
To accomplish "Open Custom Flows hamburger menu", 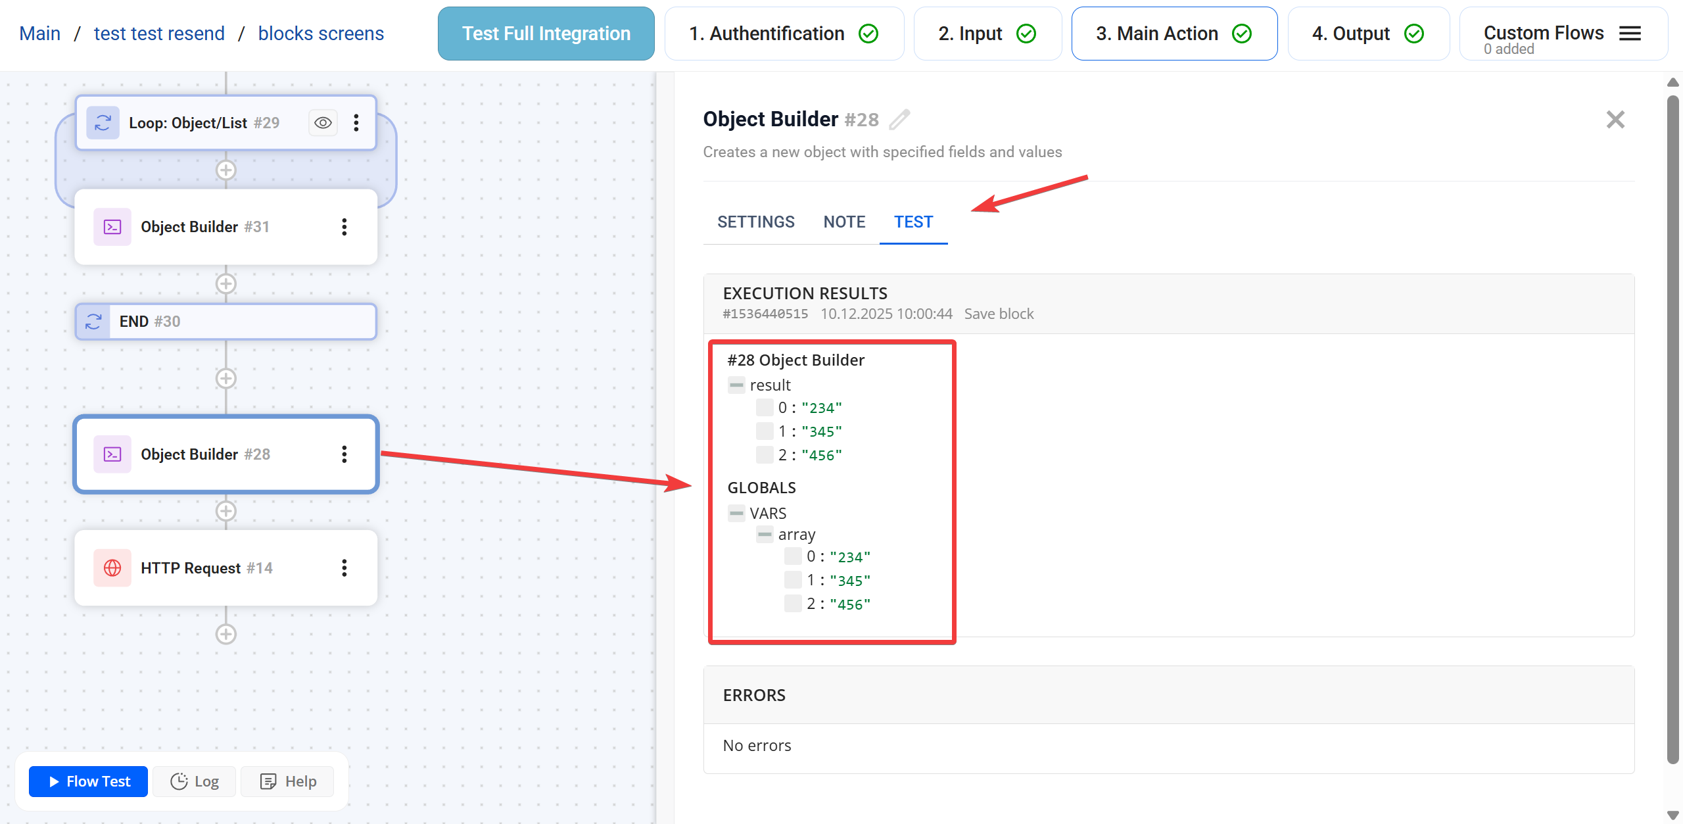I will pyautogui.click(x=1630, y=34).
